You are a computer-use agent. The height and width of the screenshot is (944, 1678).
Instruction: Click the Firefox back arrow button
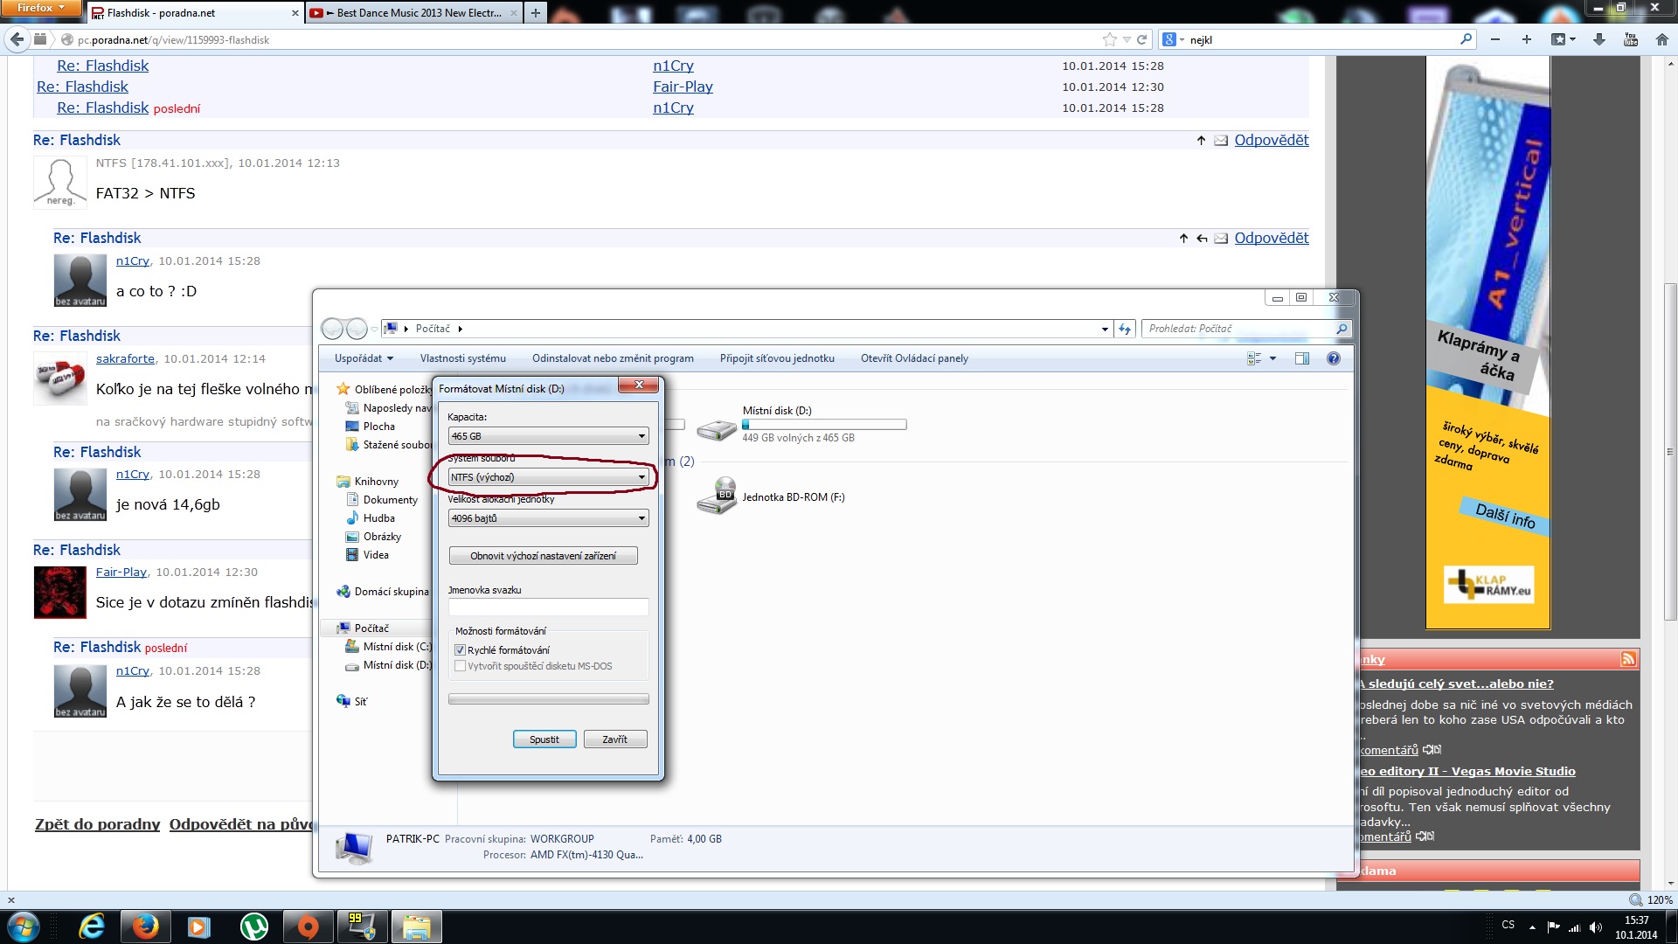(17, 39)
